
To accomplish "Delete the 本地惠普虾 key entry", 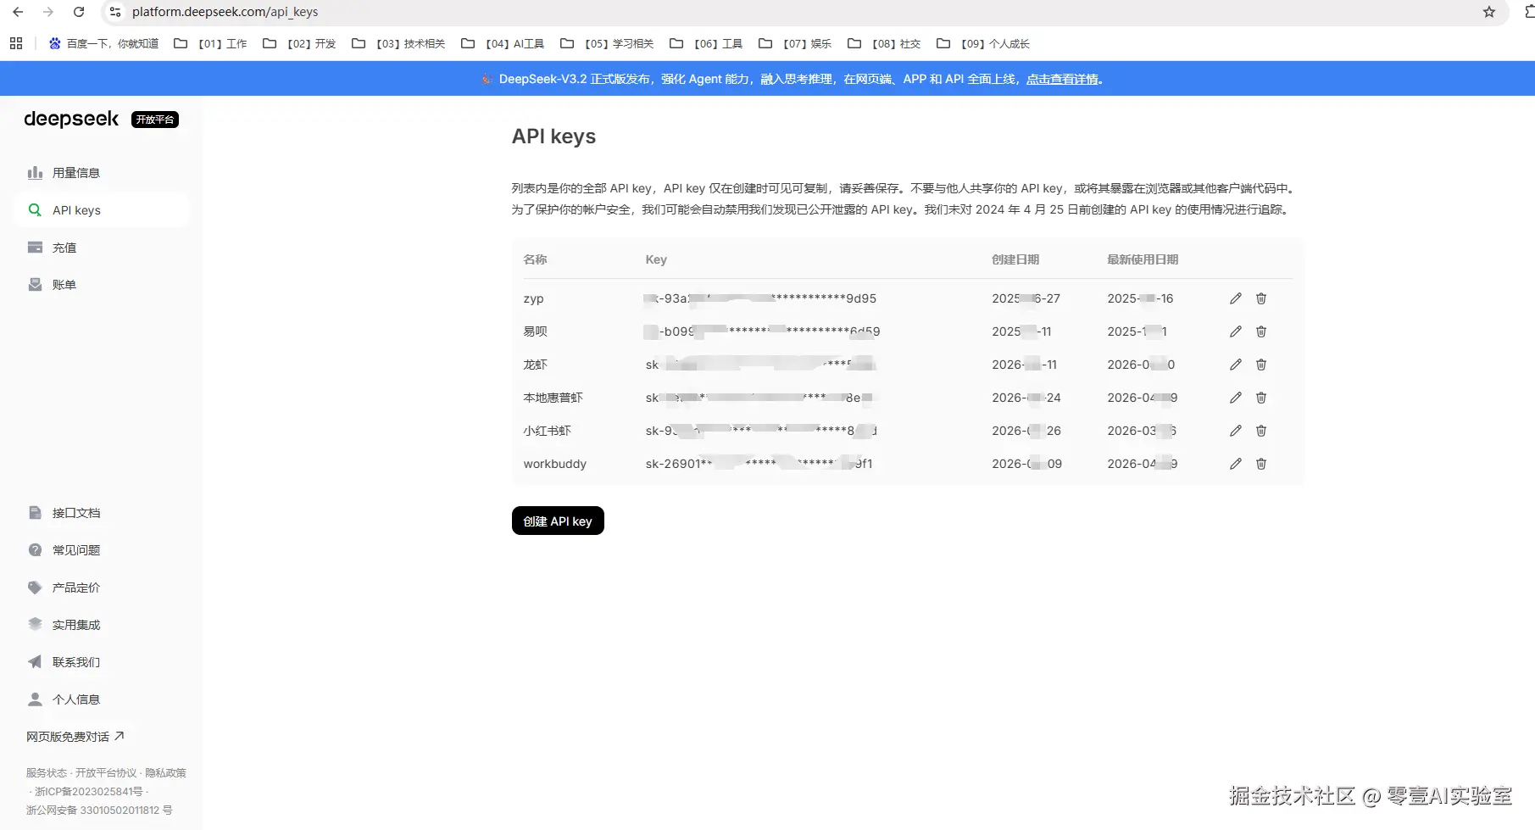I will pos(1261,398).
